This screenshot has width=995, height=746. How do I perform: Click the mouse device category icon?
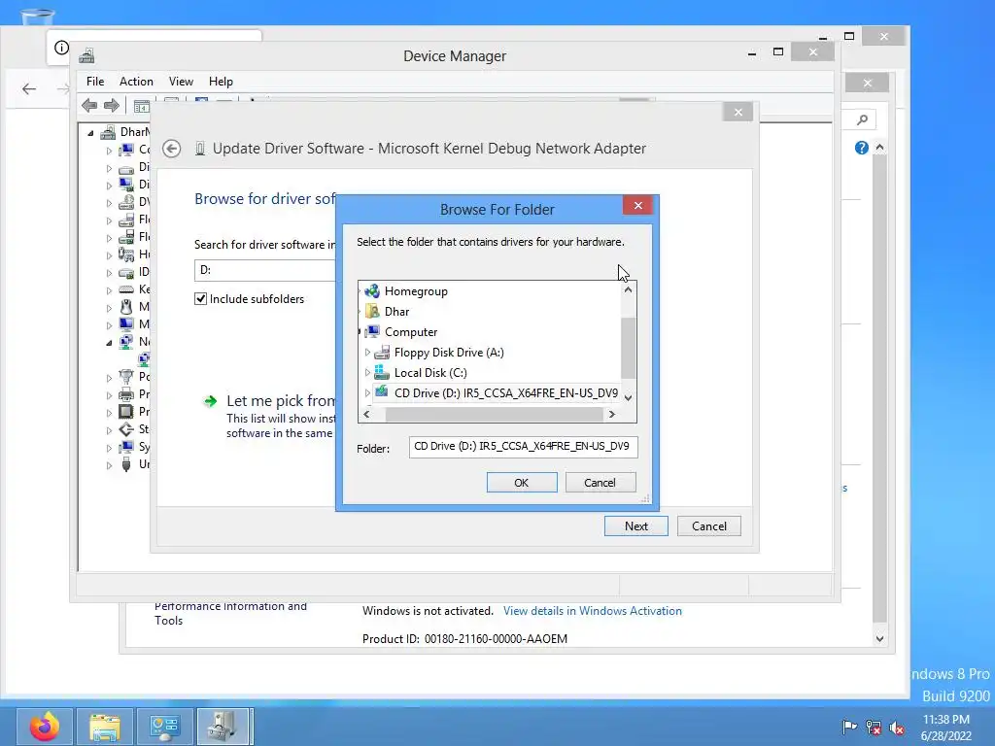(x=126, y=307)
